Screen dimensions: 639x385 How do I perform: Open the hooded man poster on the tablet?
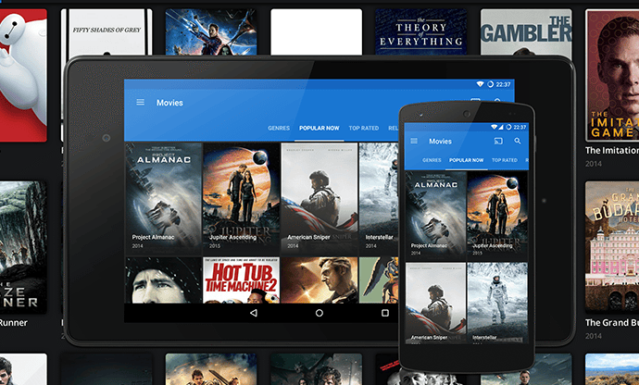click(x=163, y=279)
